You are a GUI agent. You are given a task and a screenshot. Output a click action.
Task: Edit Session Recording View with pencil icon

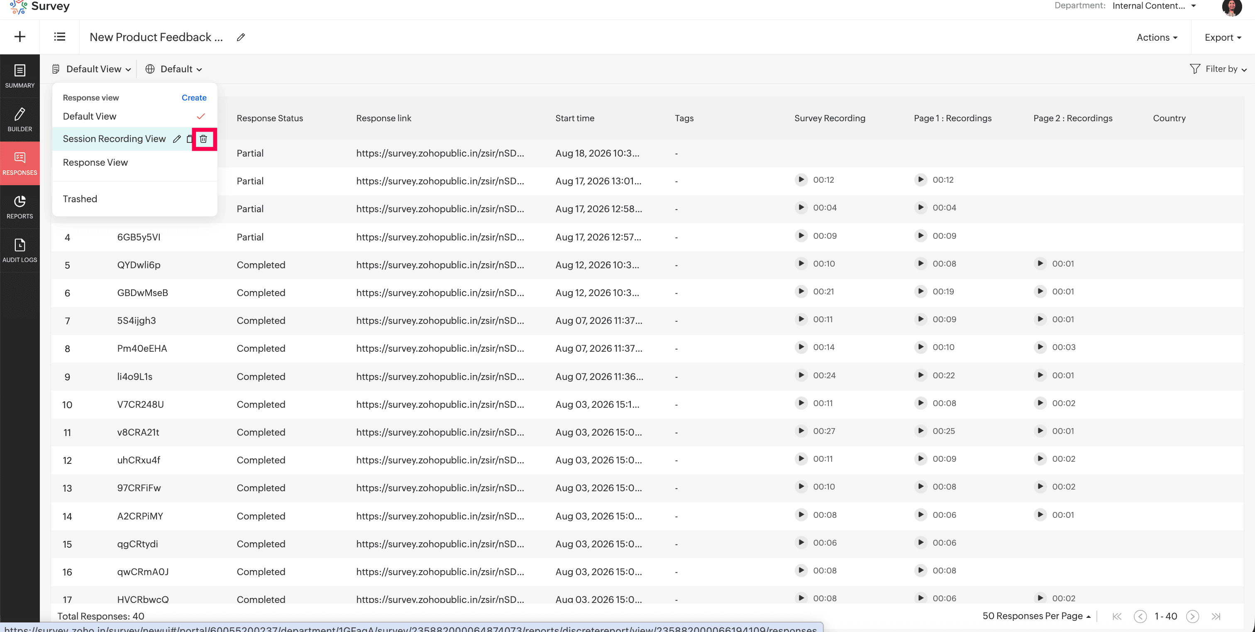(177, 139)
